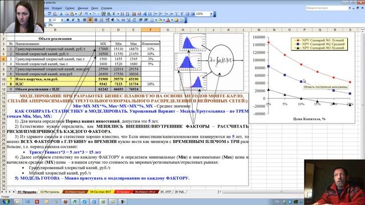Click the Font Color letter A icon
The height and width of the screenshot is (205, 365).
(168, 20)
